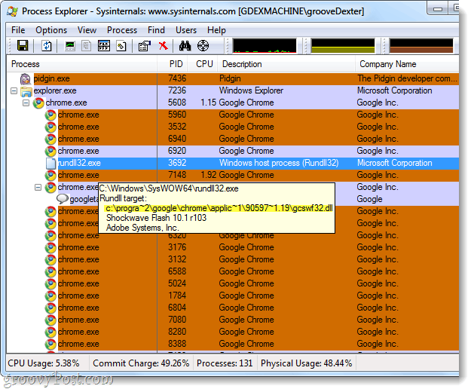This screenshot has height=392, width=474.
Task: Sort by the PID column header
Action: [173, 64]
